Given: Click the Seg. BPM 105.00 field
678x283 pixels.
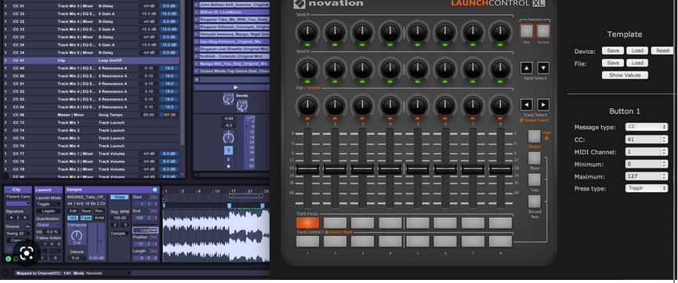Looking at the screenshot, I should [119, 218].
